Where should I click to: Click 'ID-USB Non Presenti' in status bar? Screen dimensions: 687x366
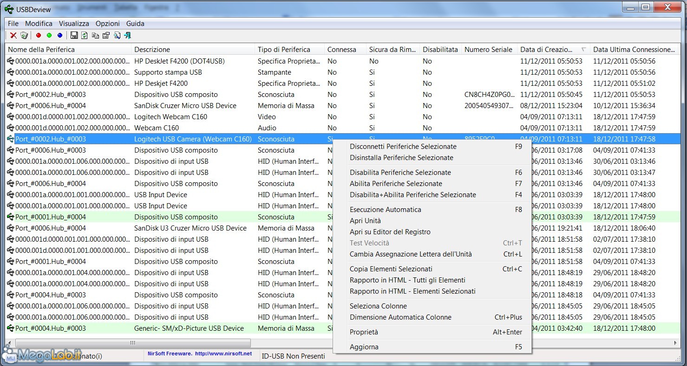[294, 356]
